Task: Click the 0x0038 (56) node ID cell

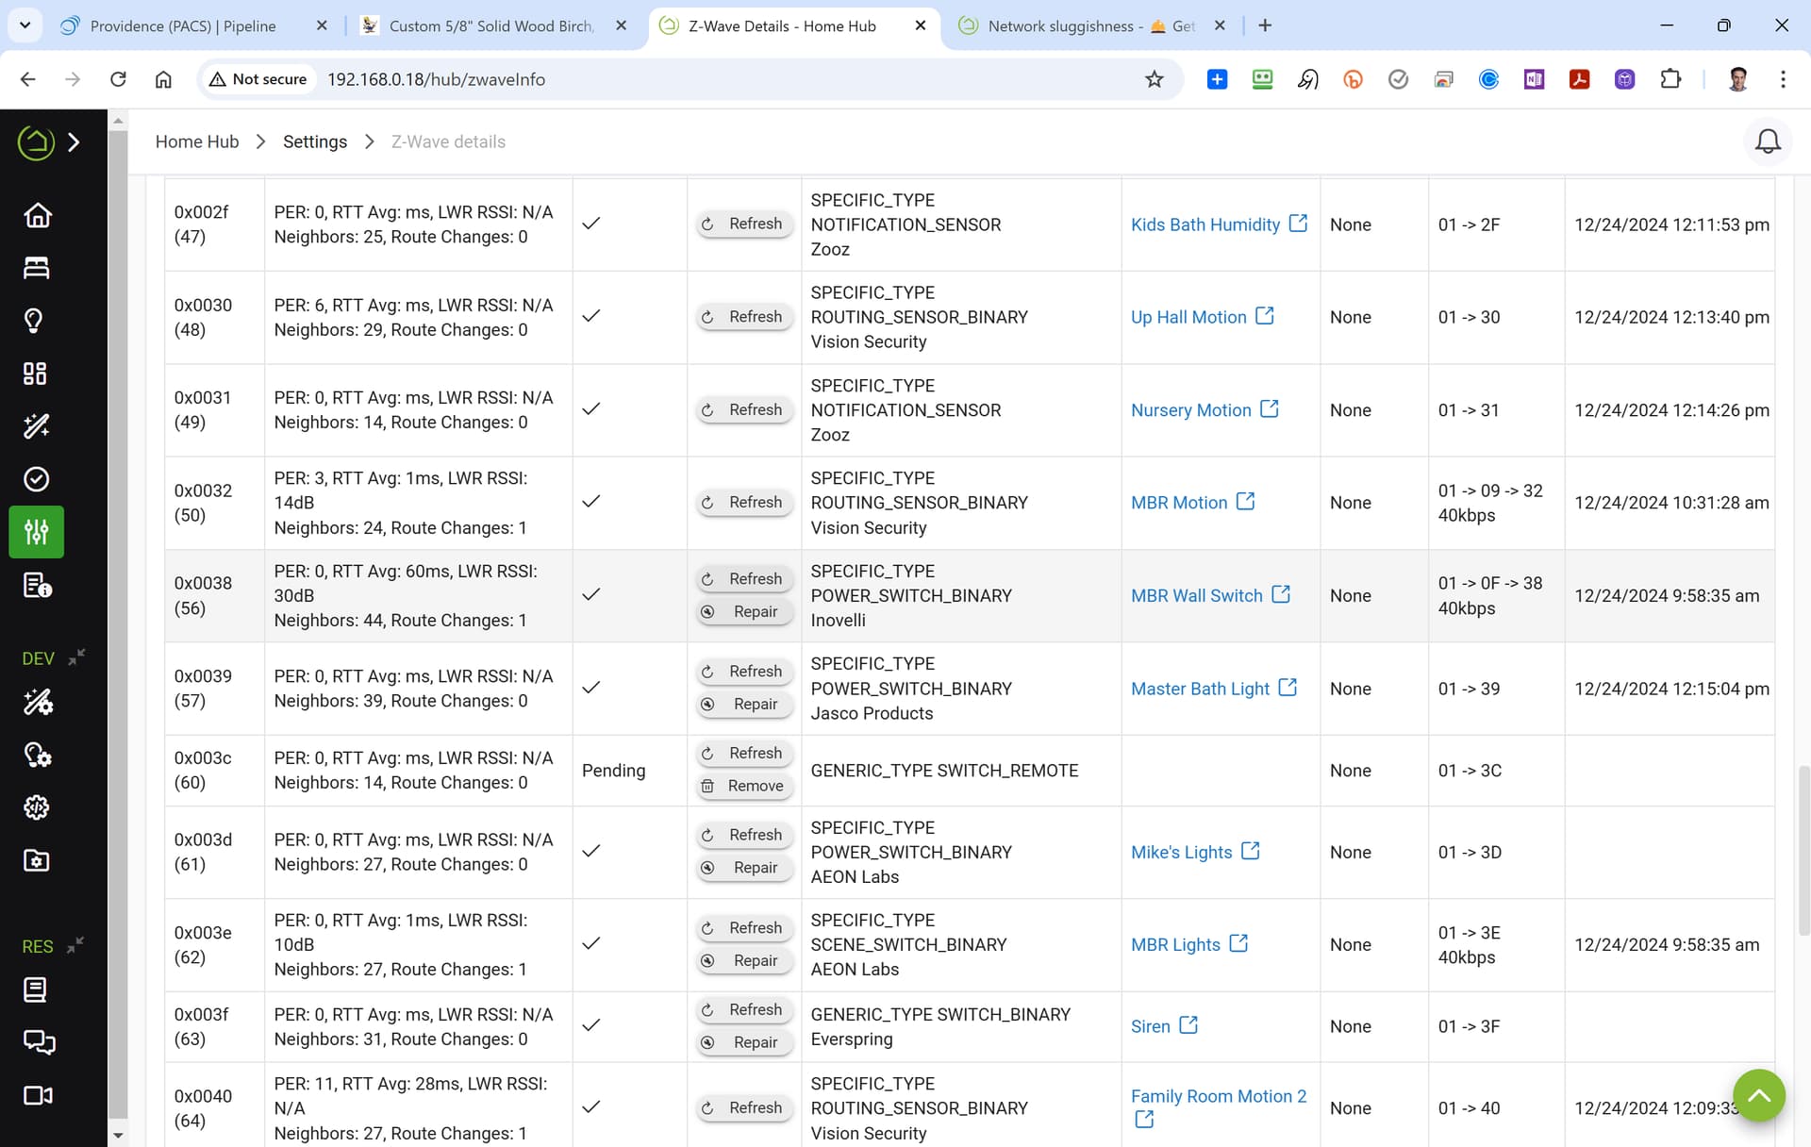Action: (x=214, y=595)
